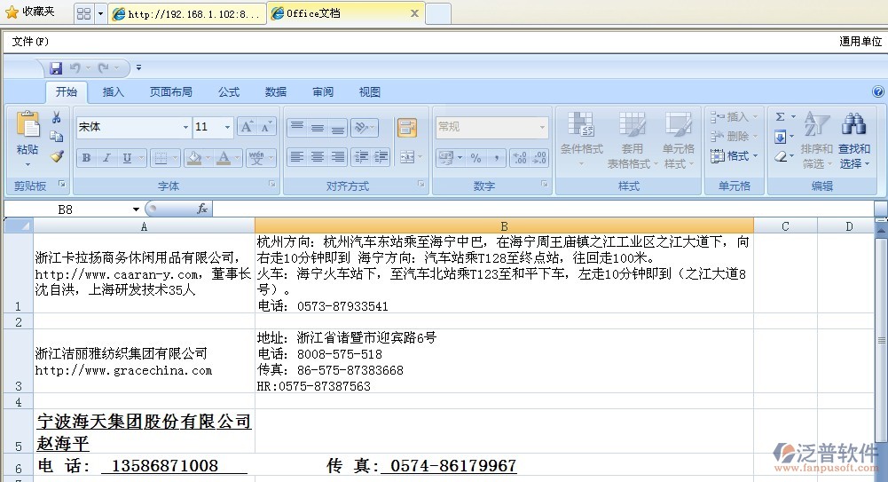Click the Increase Decimal button
This screenshot has height=482, width=888.
pyautogui.click(x=520, y=157)
